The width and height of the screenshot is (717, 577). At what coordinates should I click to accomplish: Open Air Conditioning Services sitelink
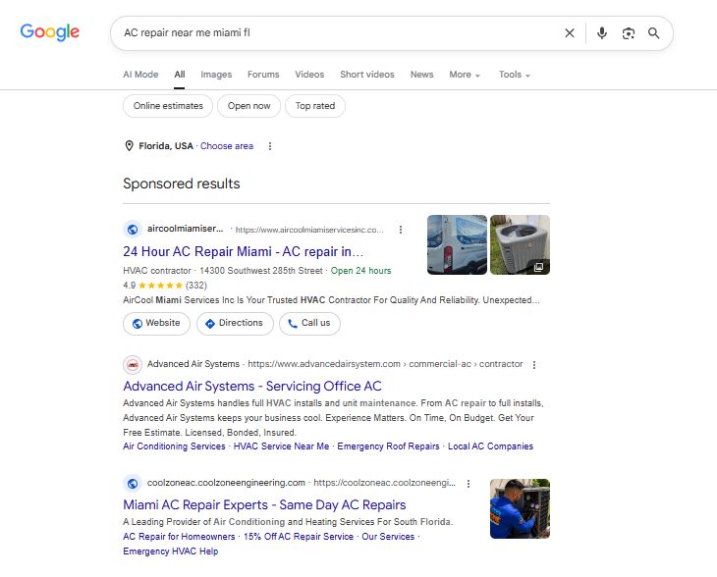click(174, 446)
